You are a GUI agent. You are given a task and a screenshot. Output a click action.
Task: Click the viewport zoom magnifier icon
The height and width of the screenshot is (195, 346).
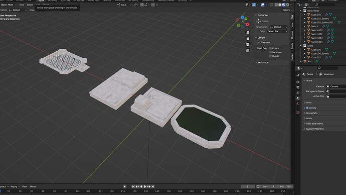point(248,33)
